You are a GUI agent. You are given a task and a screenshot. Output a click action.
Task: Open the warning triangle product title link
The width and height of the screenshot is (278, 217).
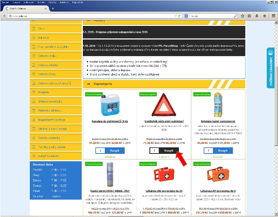tap(164, 121)
